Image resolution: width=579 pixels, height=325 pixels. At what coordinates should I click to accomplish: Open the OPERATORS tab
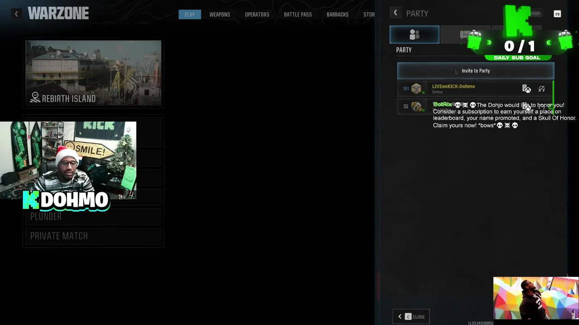tap(257, 14)
